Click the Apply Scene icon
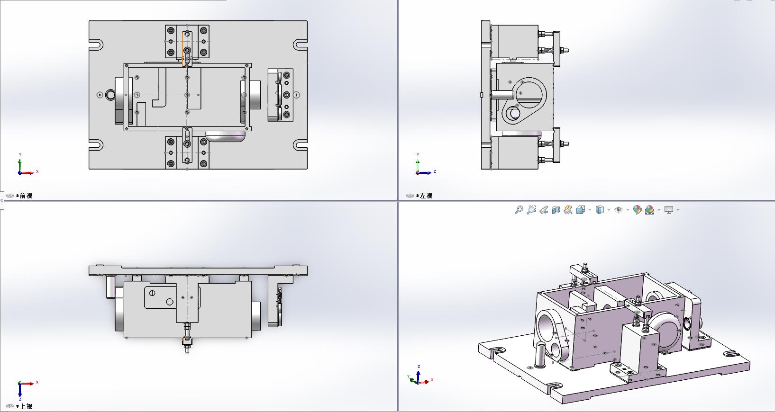Screen dimensions: 775x412 (649, 210)
